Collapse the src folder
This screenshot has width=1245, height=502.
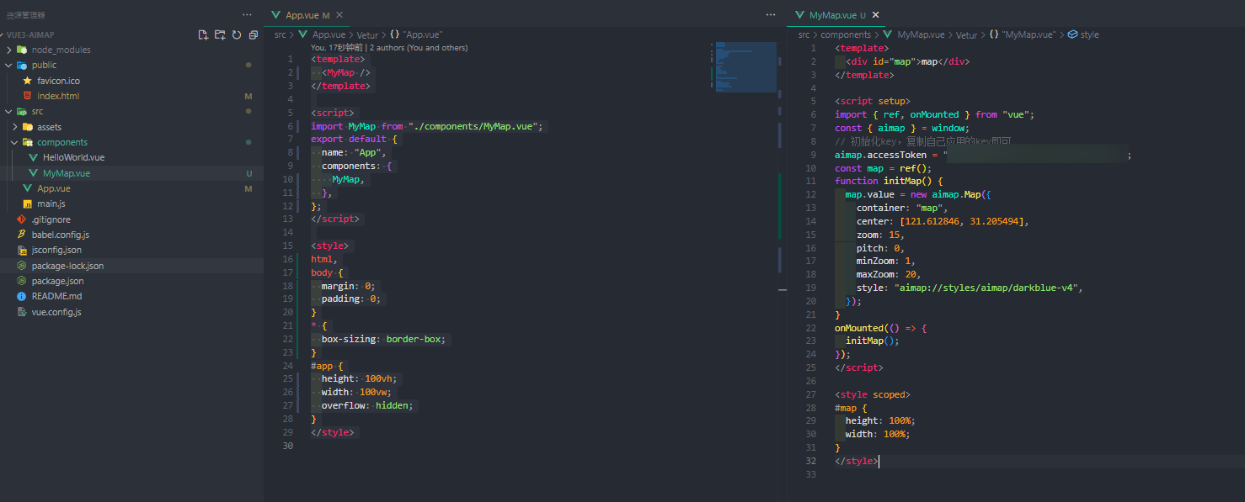(x=8, y=111)
